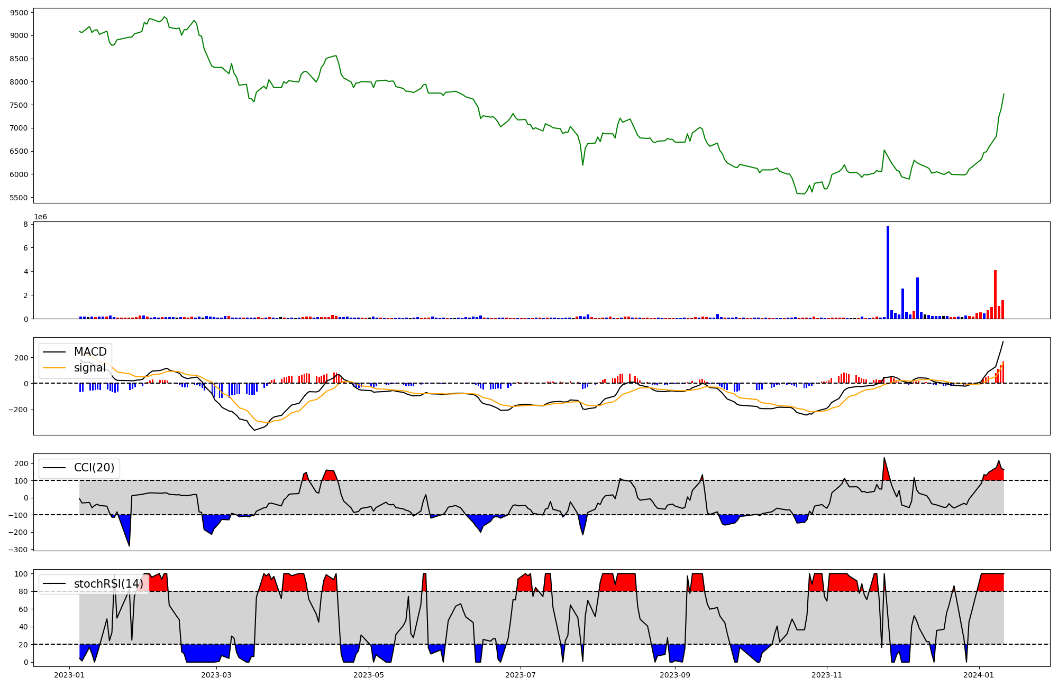Click the 80 label on stochRSI axis
The image size is (1058, 687).
coord(23,591)
